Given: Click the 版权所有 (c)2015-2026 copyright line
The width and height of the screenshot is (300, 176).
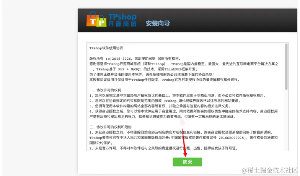Looking at the screenshot, I should click(x=135, y=59).
